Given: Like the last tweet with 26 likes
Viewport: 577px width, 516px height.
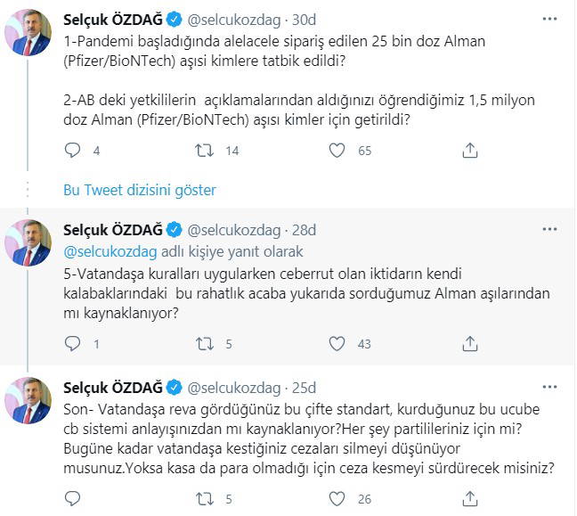Looking at the screenshot, I should (x=336, y=500).
